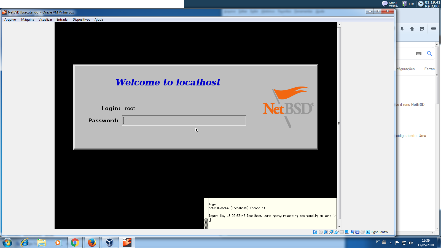Toggle the system volume speaker in the tray
The width and height of the screenshot is (441, 248).
coord(411,243)
